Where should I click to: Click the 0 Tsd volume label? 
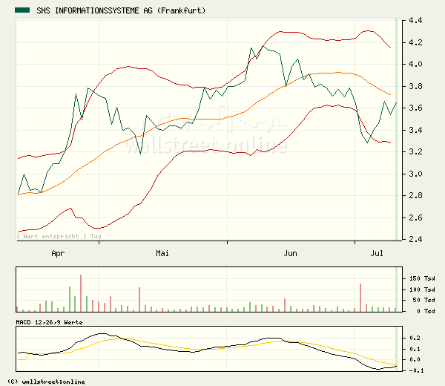pos(426,311)
